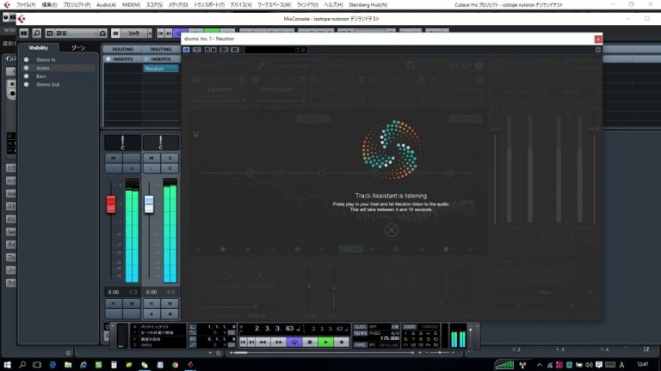Mute the first mixer channel

click(x=114, y=158)
